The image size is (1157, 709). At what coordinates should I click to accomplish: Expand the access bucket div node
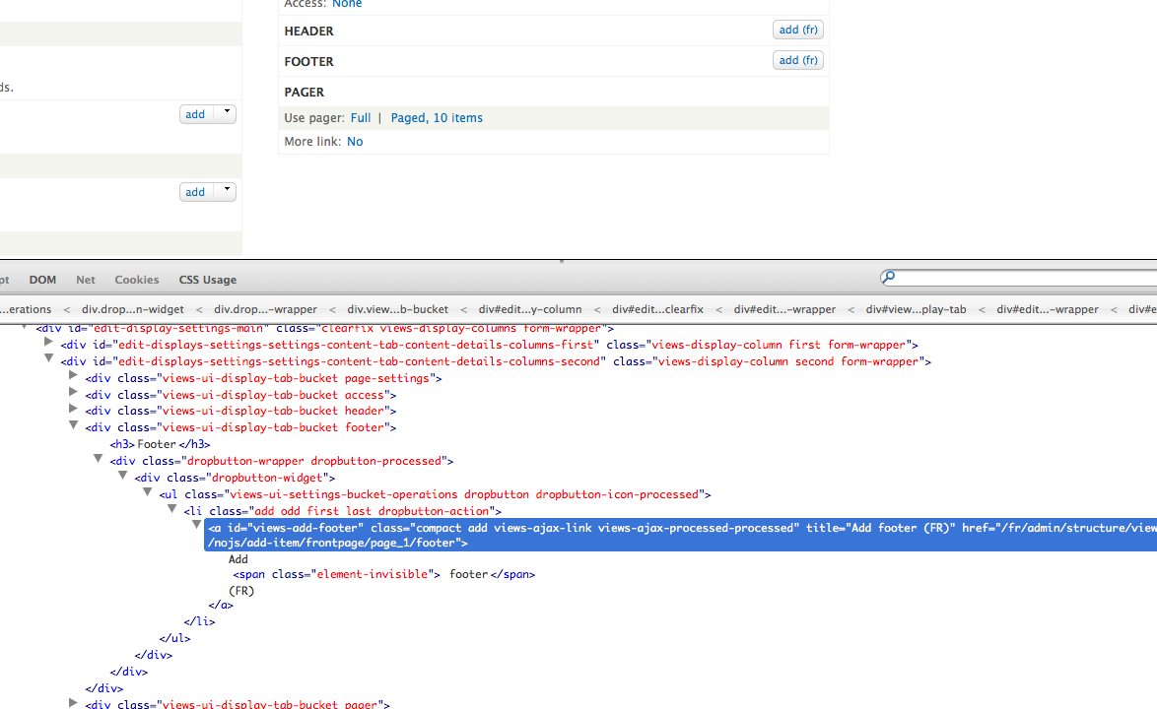pos(73,393)
